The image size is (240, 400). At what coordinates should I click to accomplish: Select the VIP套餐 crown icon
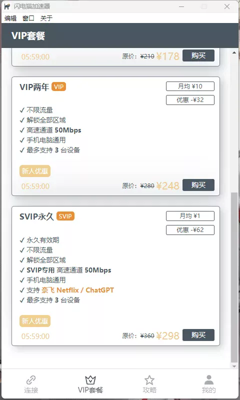pos(90,380)
